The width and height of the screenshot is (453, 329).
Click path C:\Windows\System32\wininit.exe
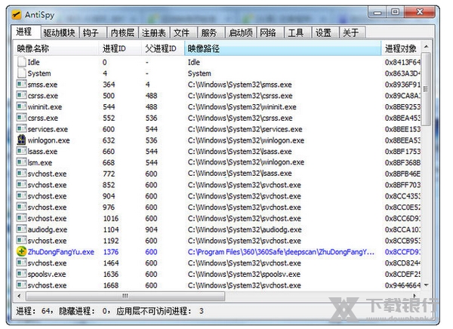[x=242, y=107]
